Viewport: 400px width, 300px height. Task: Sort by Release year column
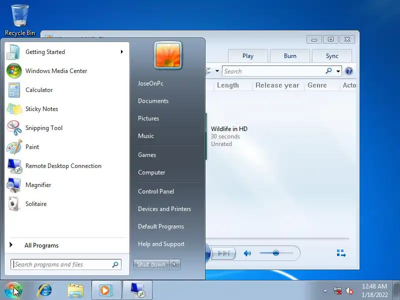click(277, 85)
